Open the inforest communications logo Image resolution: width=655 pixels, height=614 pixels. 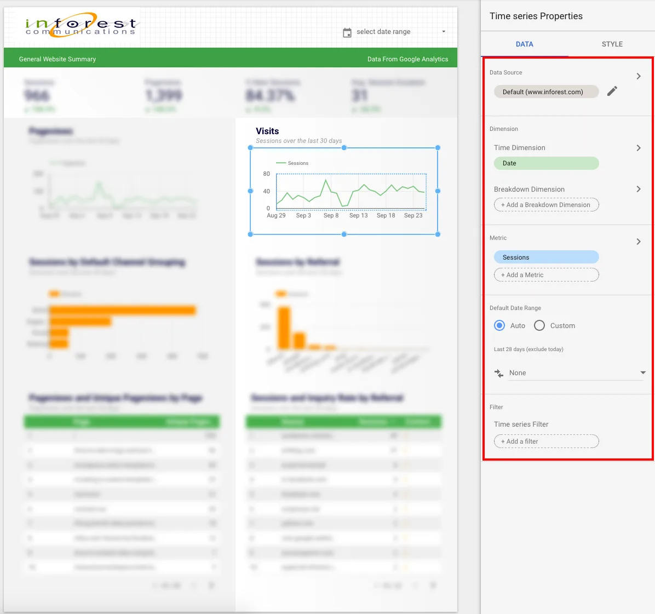tap(81, 25)
